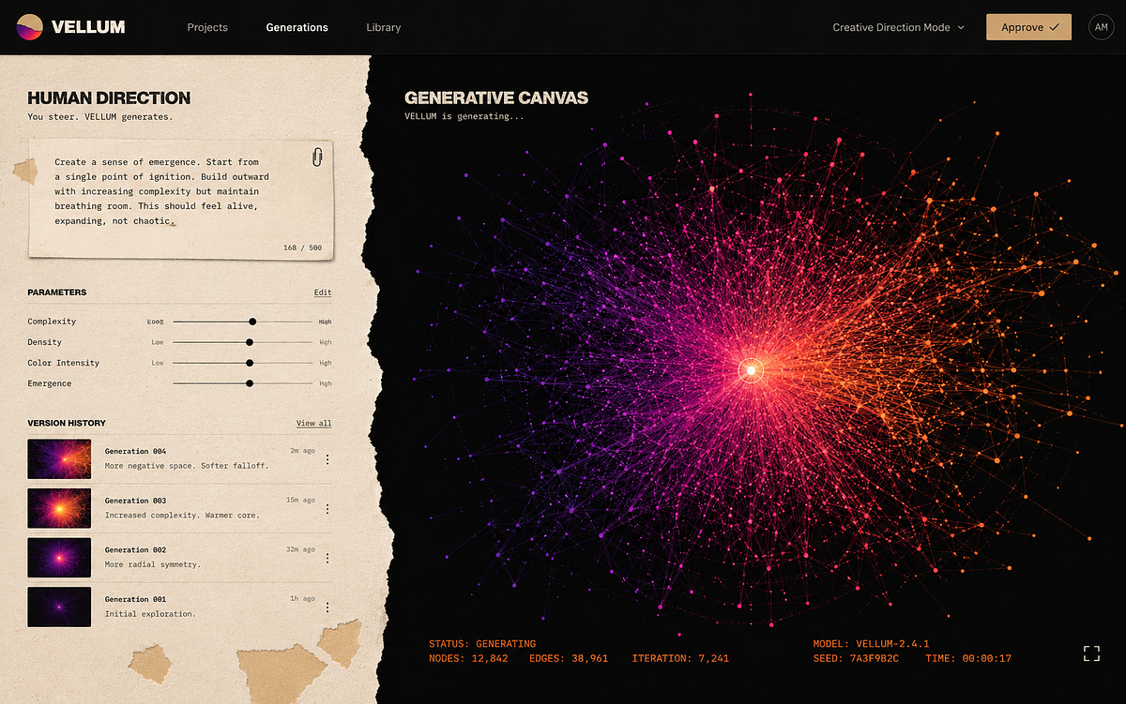Select the Generations tab

tap(297, 27)
